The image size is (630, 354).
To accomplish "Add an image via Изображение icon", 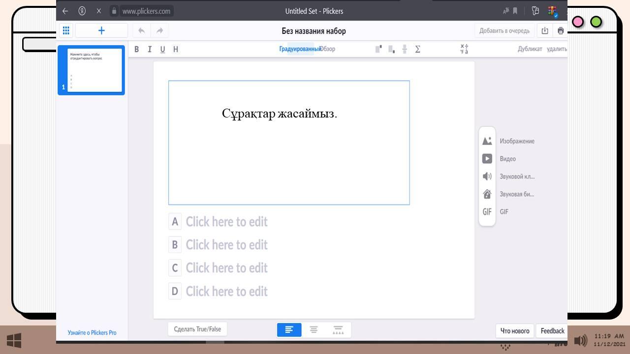I will [x=487, y=141].
